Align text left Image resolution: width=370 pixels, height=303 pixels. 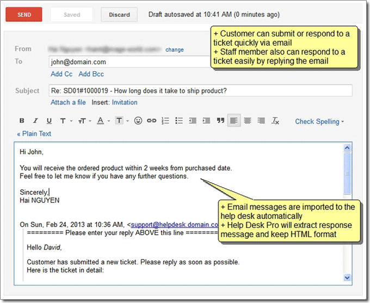234,121
